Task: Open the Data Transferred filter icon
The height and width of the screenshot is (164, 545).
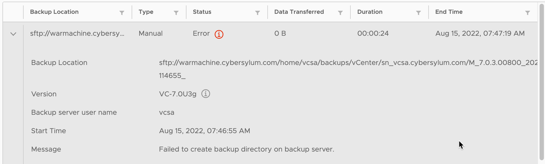Action: coord(340,13)
